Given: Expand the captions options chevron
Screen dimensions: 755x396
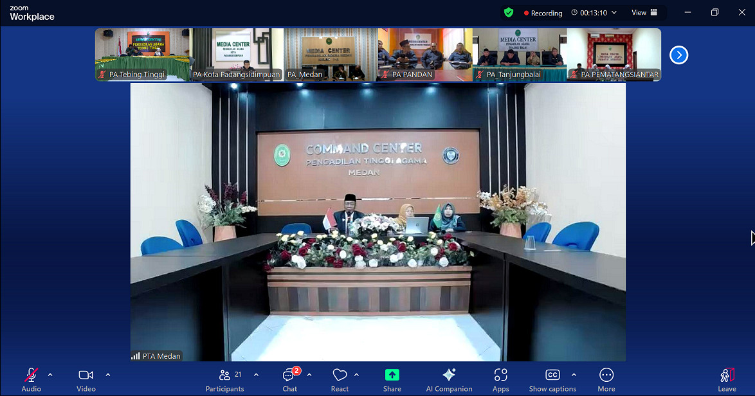Looking at the screenshot, I should (x=574, y=375).
